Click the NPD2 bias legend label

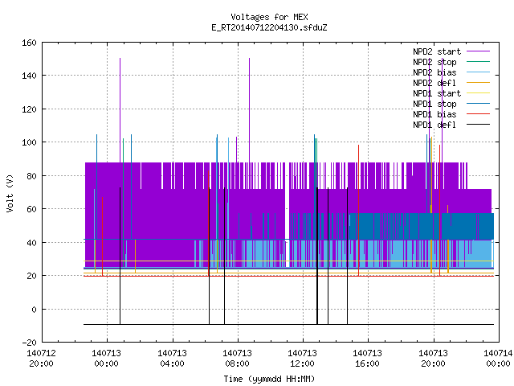[x=434, y=72]
